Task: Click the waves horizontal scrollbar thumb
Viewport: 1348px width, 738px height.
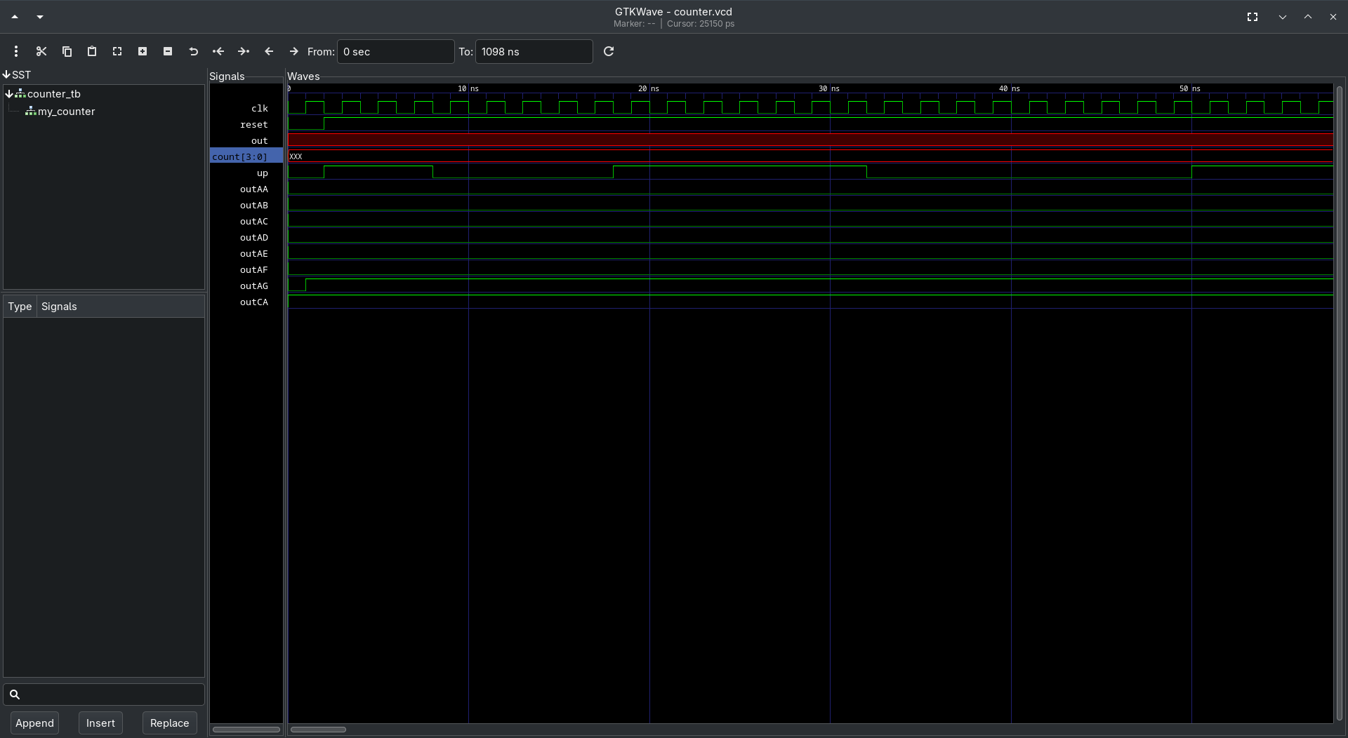Action: click(x=318, y=730)
